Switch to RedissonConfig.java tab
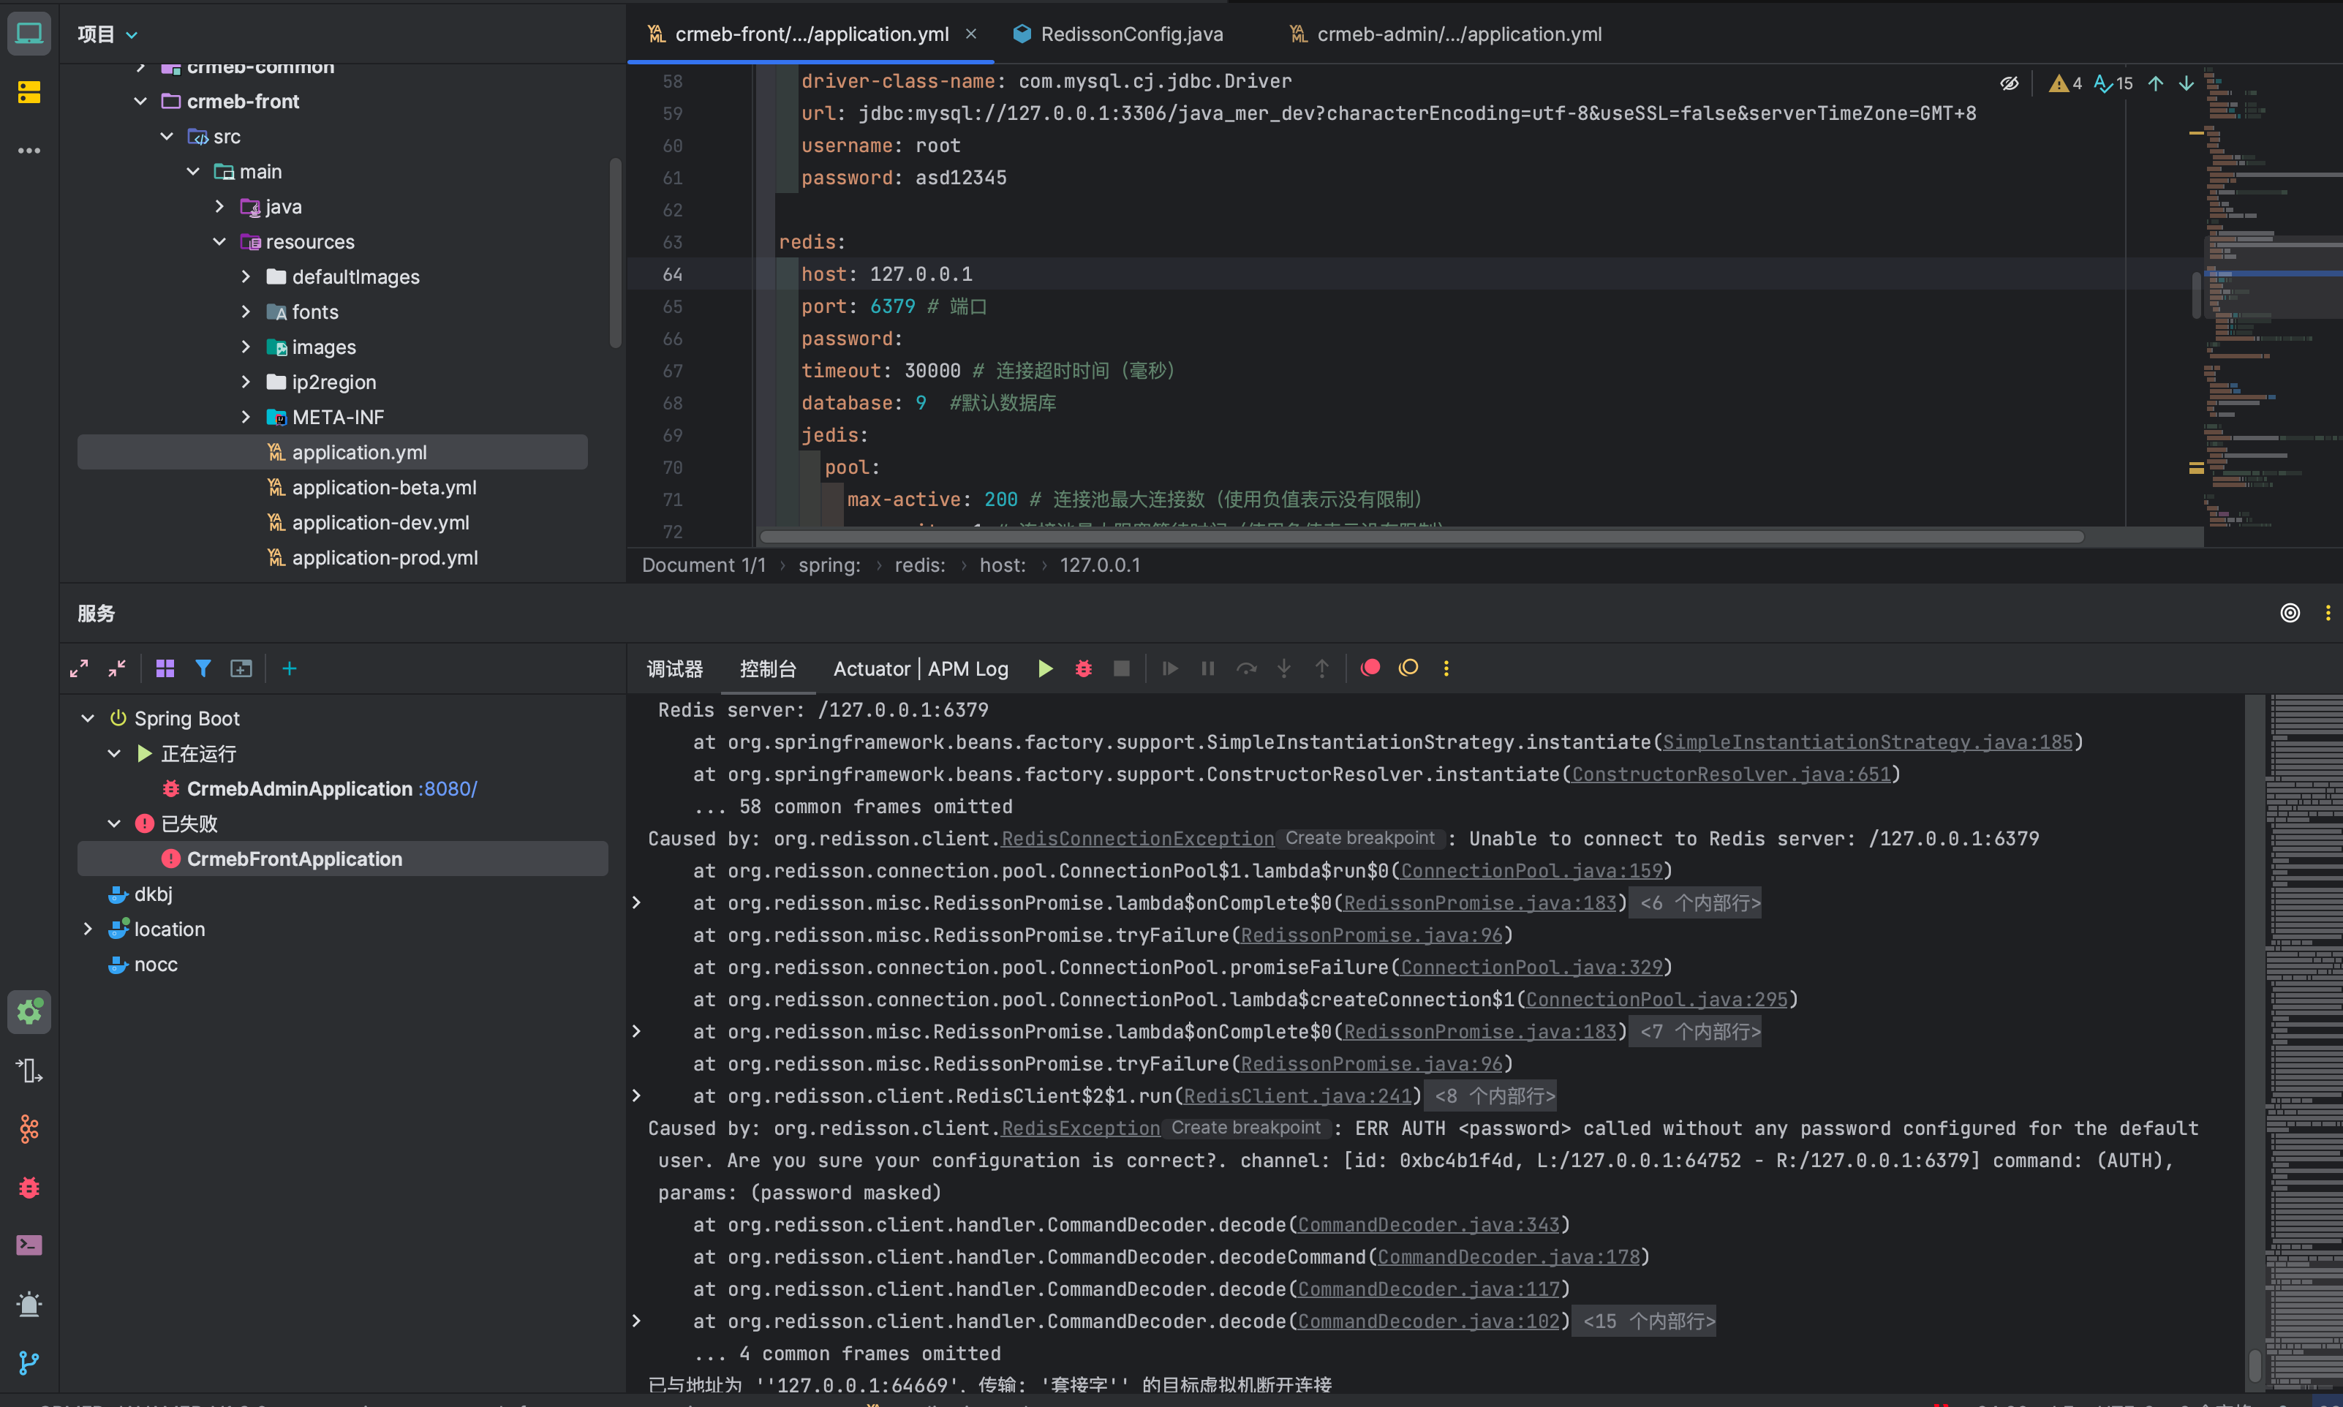Viewport: 2343px width, 1407px height. point(1117,34)
